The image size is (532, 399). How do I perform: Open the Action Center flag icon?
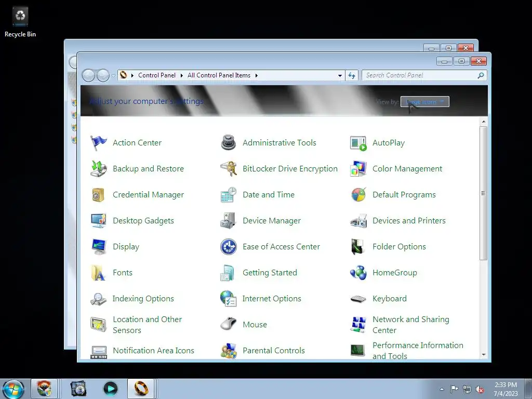click(98, 143)
